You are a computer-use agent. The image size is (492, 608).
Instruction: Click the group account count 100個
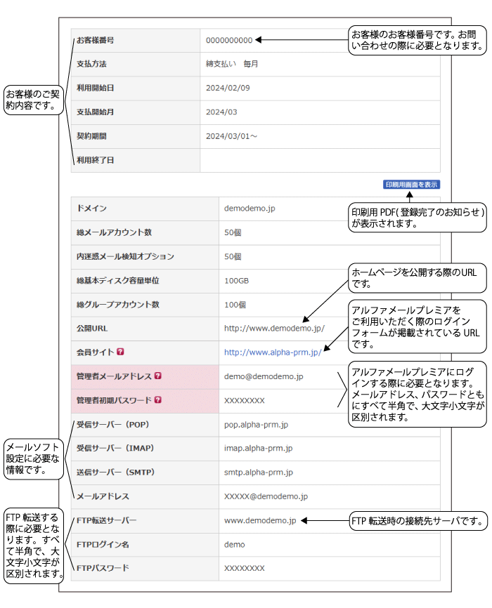point(235,305)
